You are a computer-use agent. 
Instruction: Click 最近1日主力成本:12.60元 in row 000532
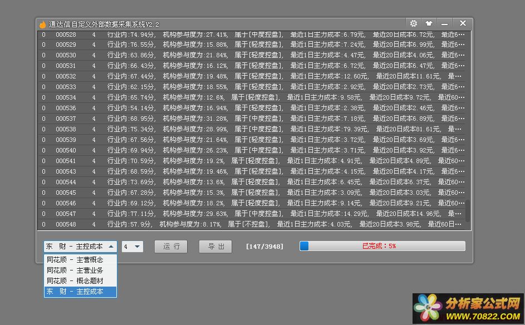[329, 76]
